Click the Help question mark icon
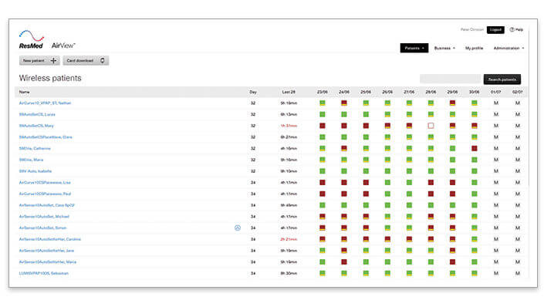544x307 pixels. (512, 30)
